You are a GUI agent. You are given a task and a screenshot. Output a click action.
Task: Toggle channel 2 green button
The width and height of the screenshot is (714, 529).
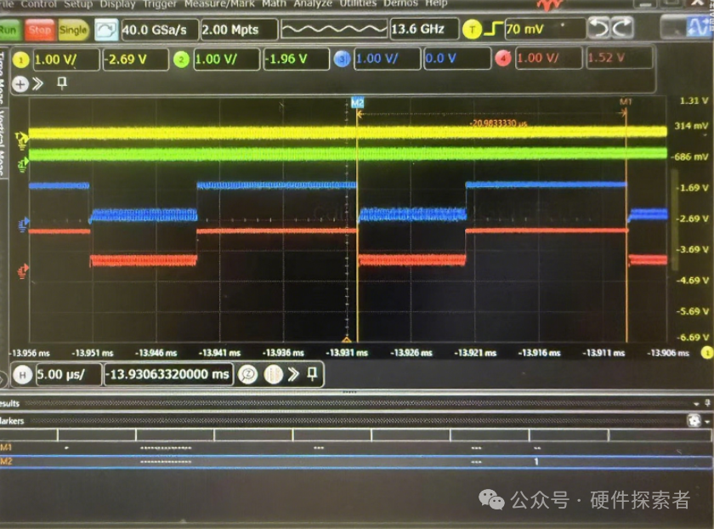coord(181,60)
